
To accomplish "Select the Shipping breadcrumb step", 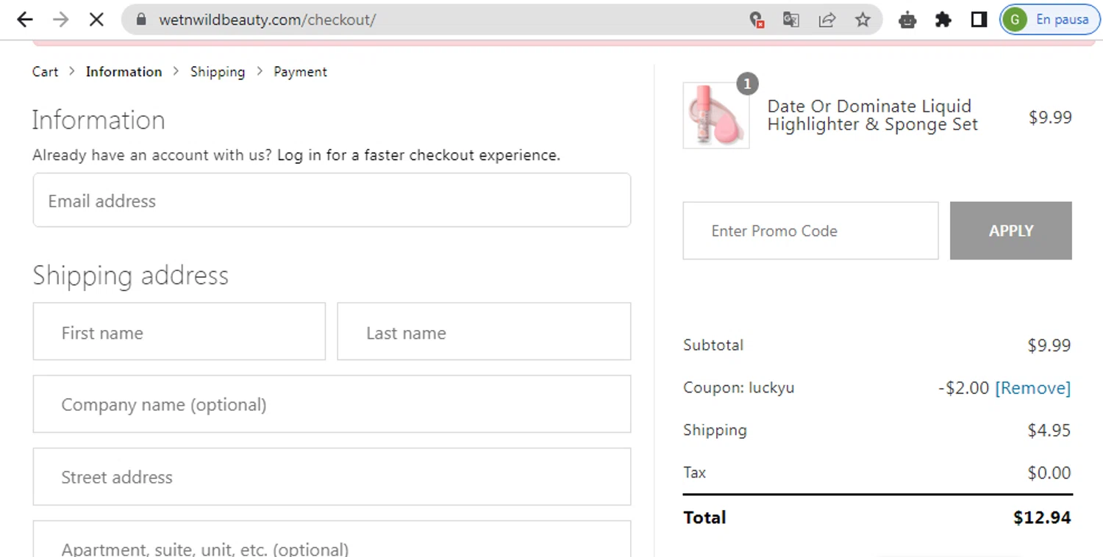I will [218, 71].
